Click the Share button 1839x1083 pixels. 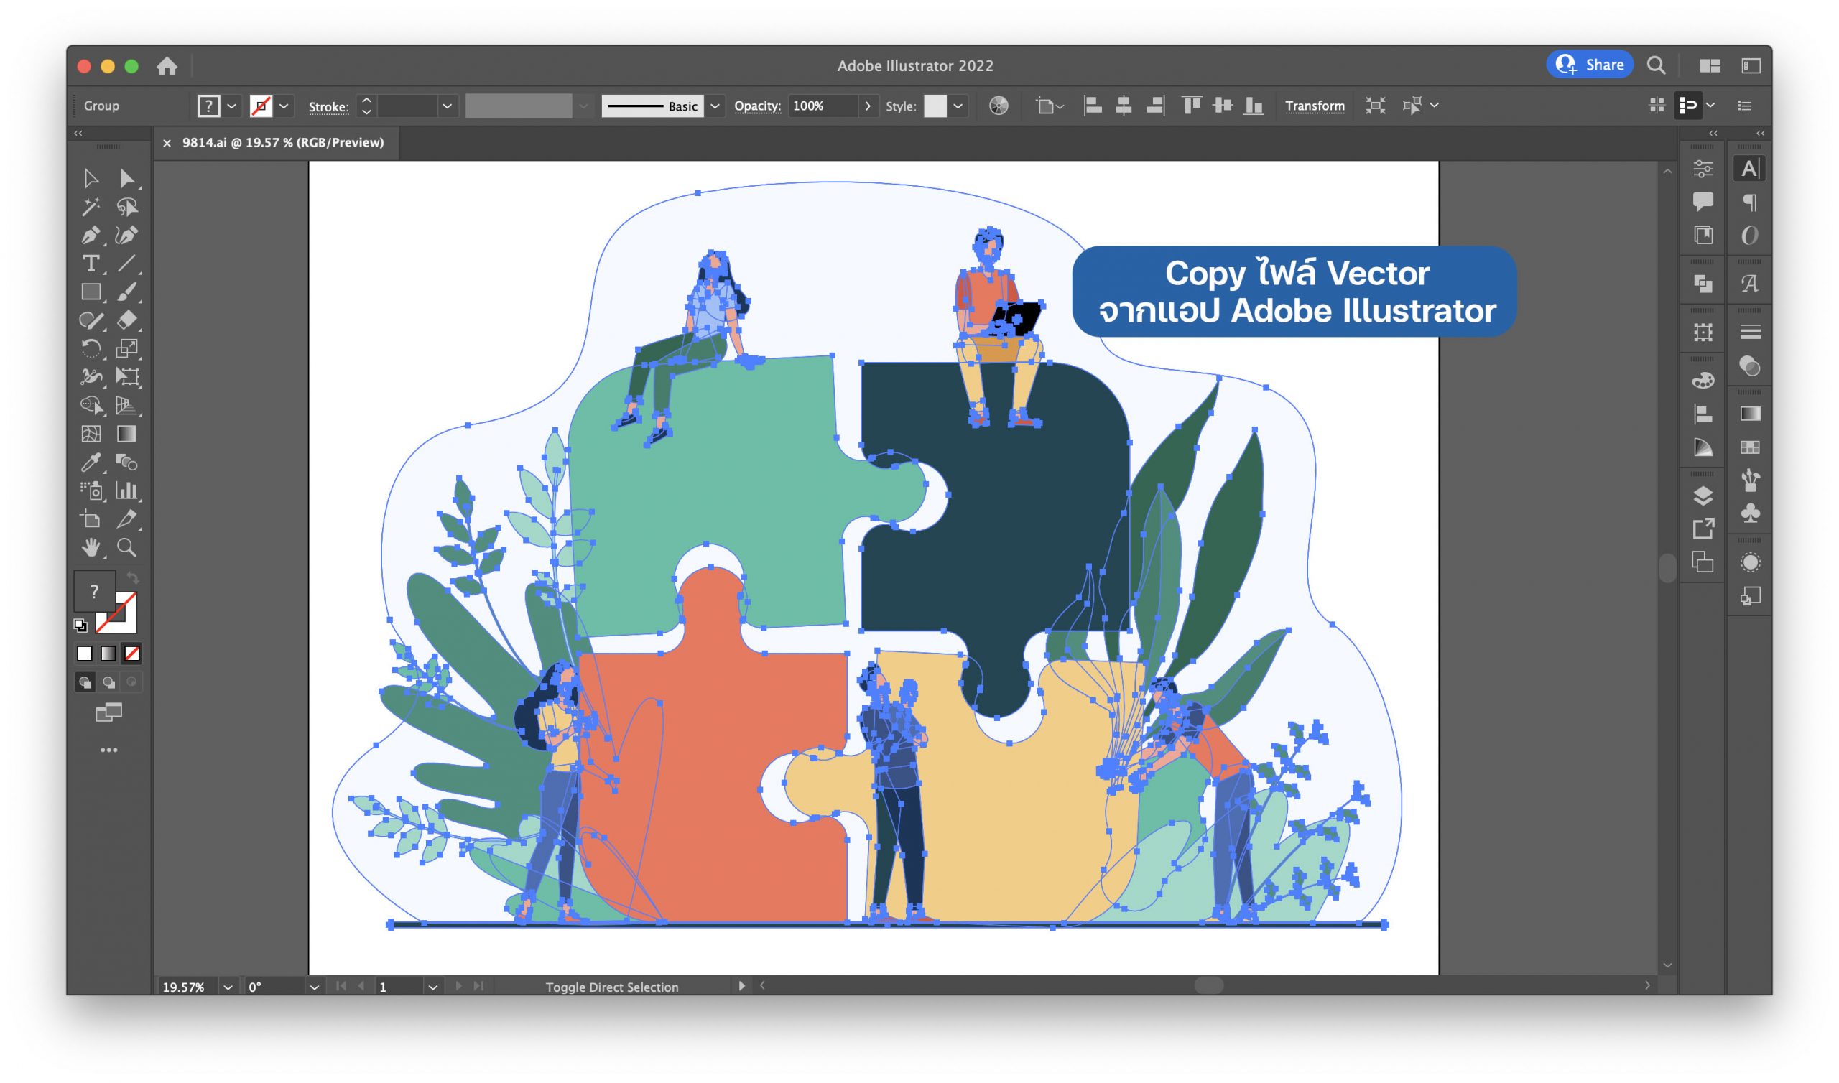[x=1590, y=65]
